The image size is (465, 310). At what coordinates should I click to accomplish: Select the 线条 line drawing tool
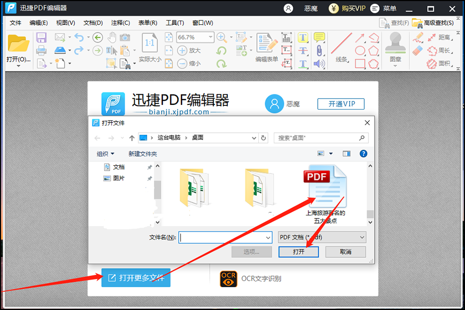pos(342,48)
